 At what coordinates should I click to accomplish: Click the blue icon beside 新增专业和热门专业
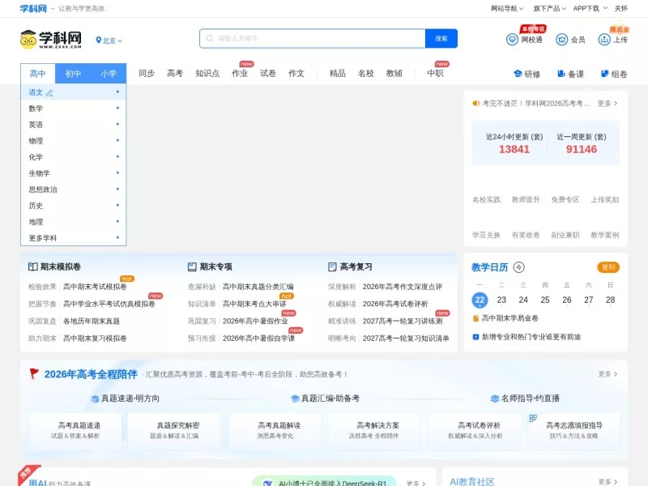[x=475, y=337]
